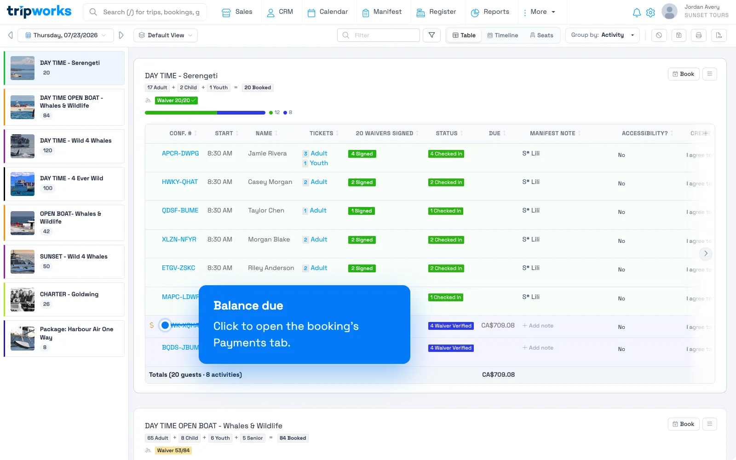Sort by START column
Image resolution: width=736 pixels, height=460 pixels.
coord(226,133)
